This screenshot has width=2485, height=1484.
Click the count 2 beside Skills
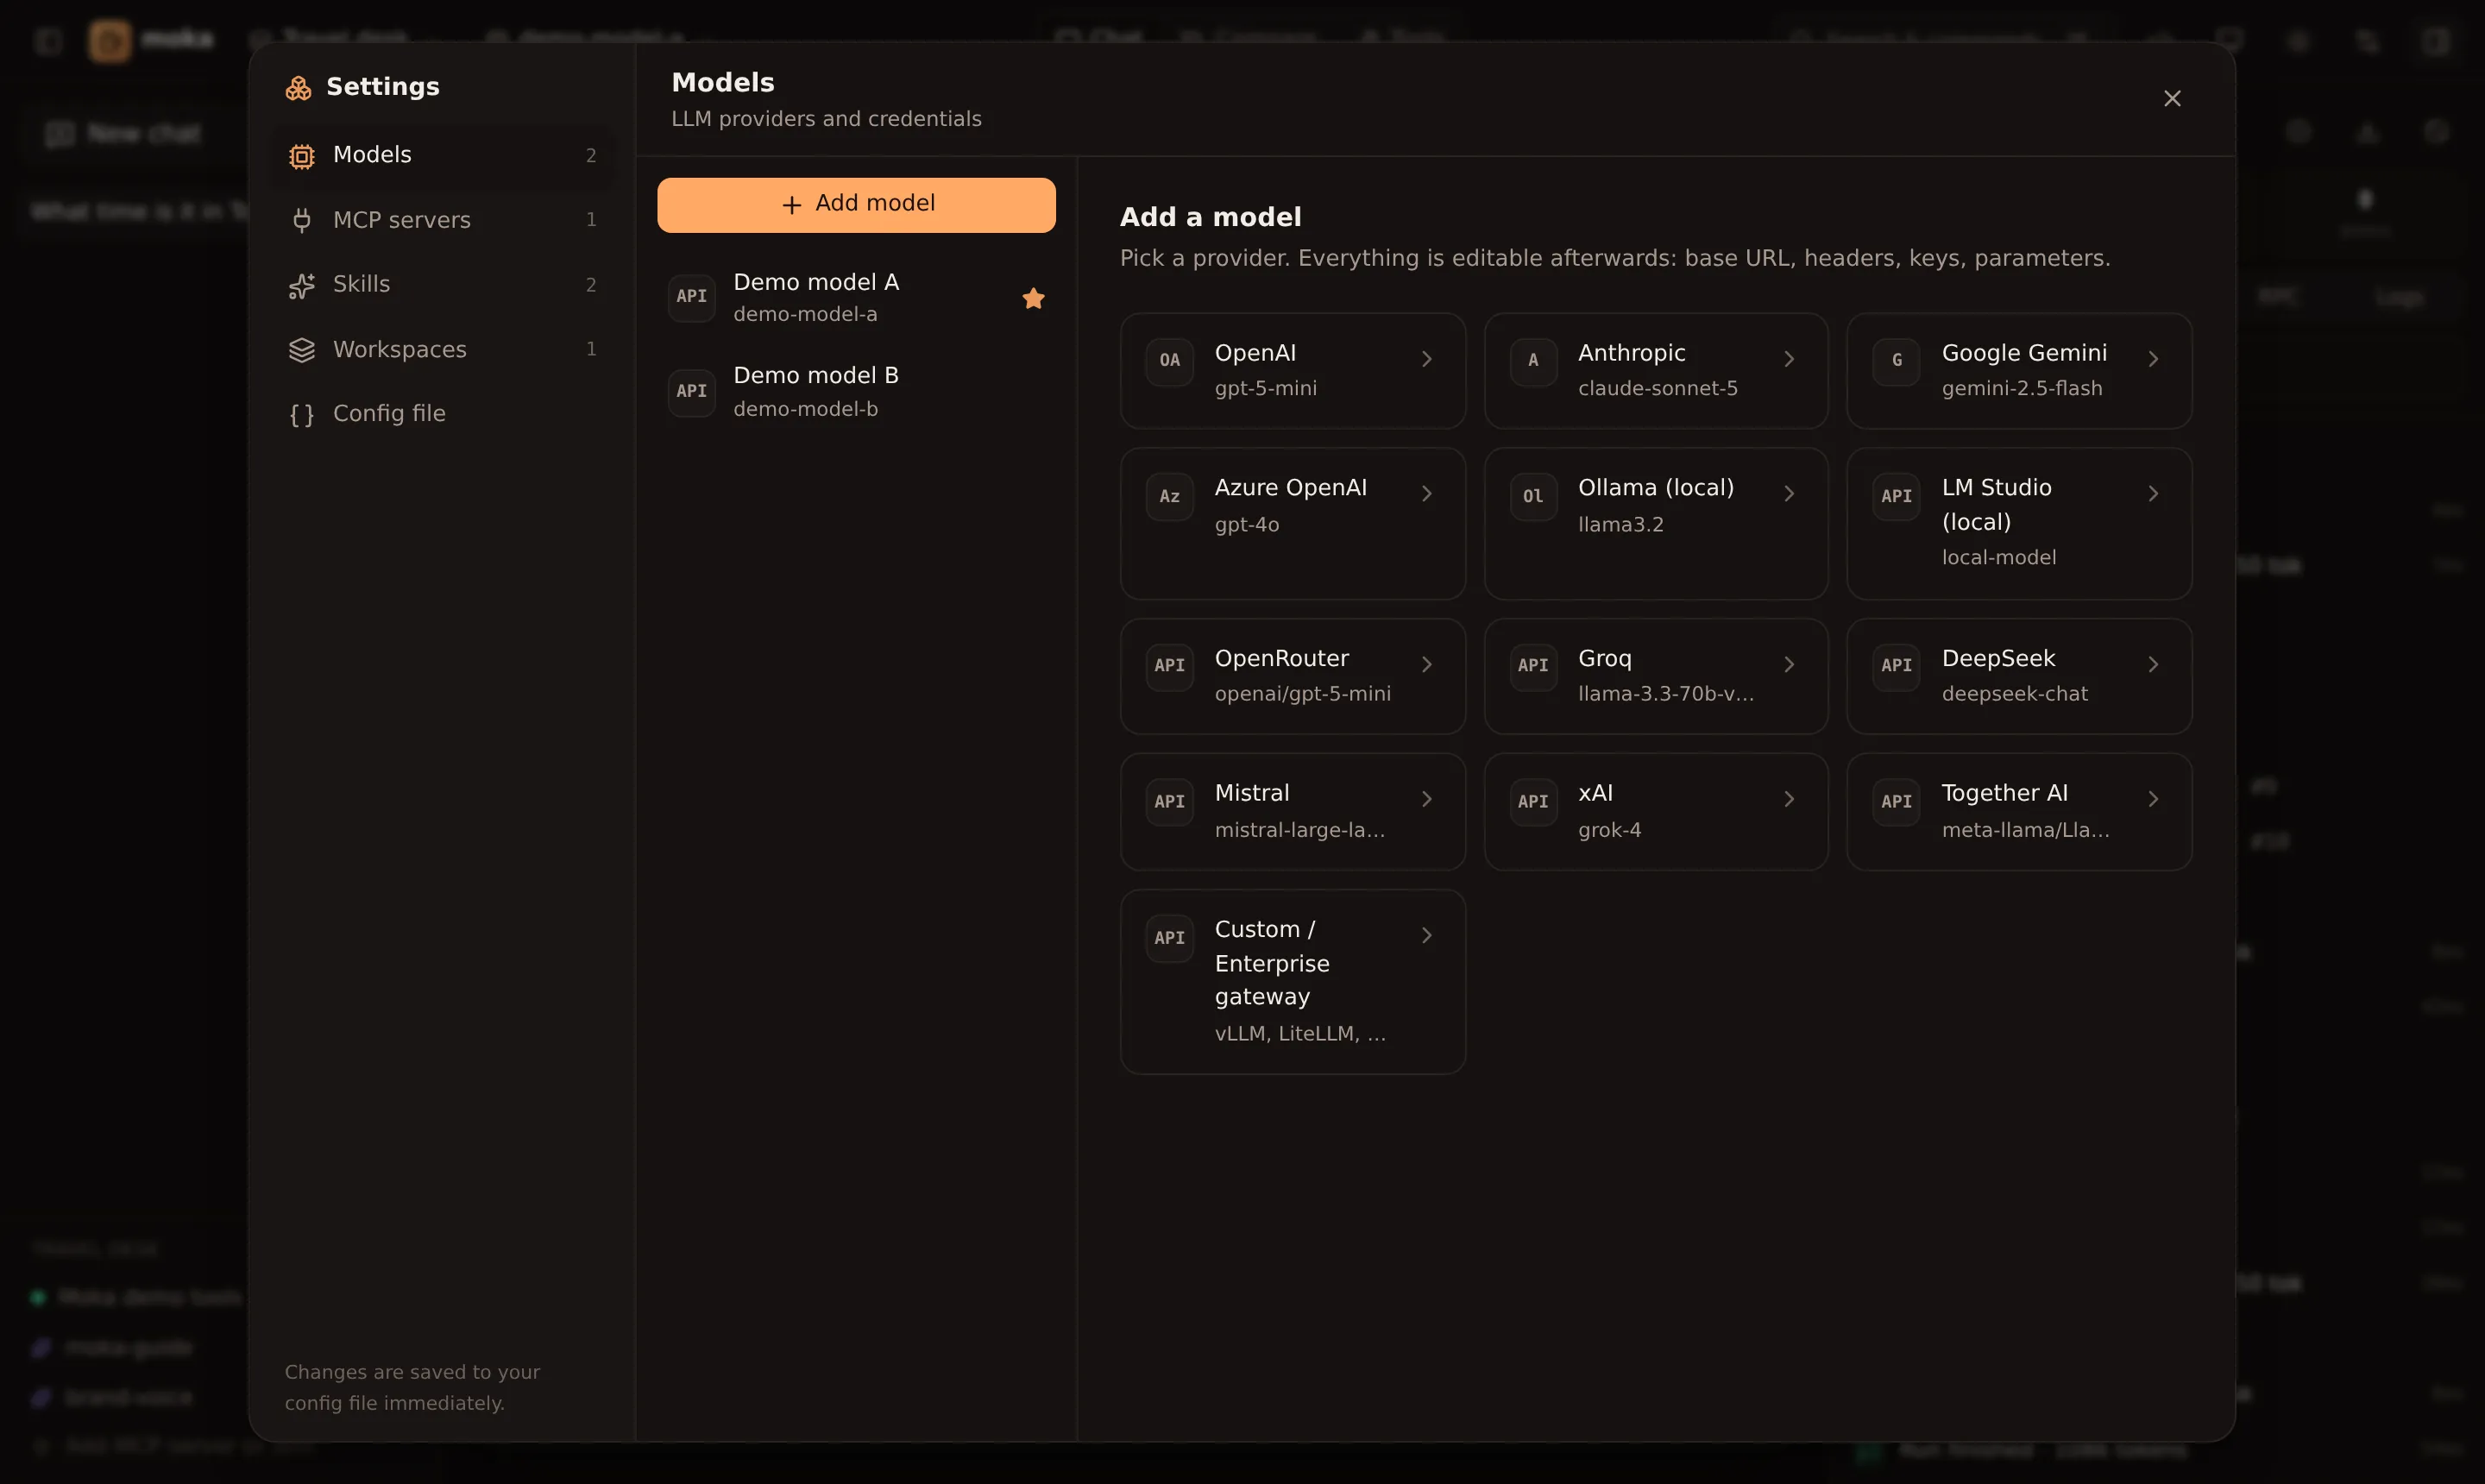tap(591, 285)
